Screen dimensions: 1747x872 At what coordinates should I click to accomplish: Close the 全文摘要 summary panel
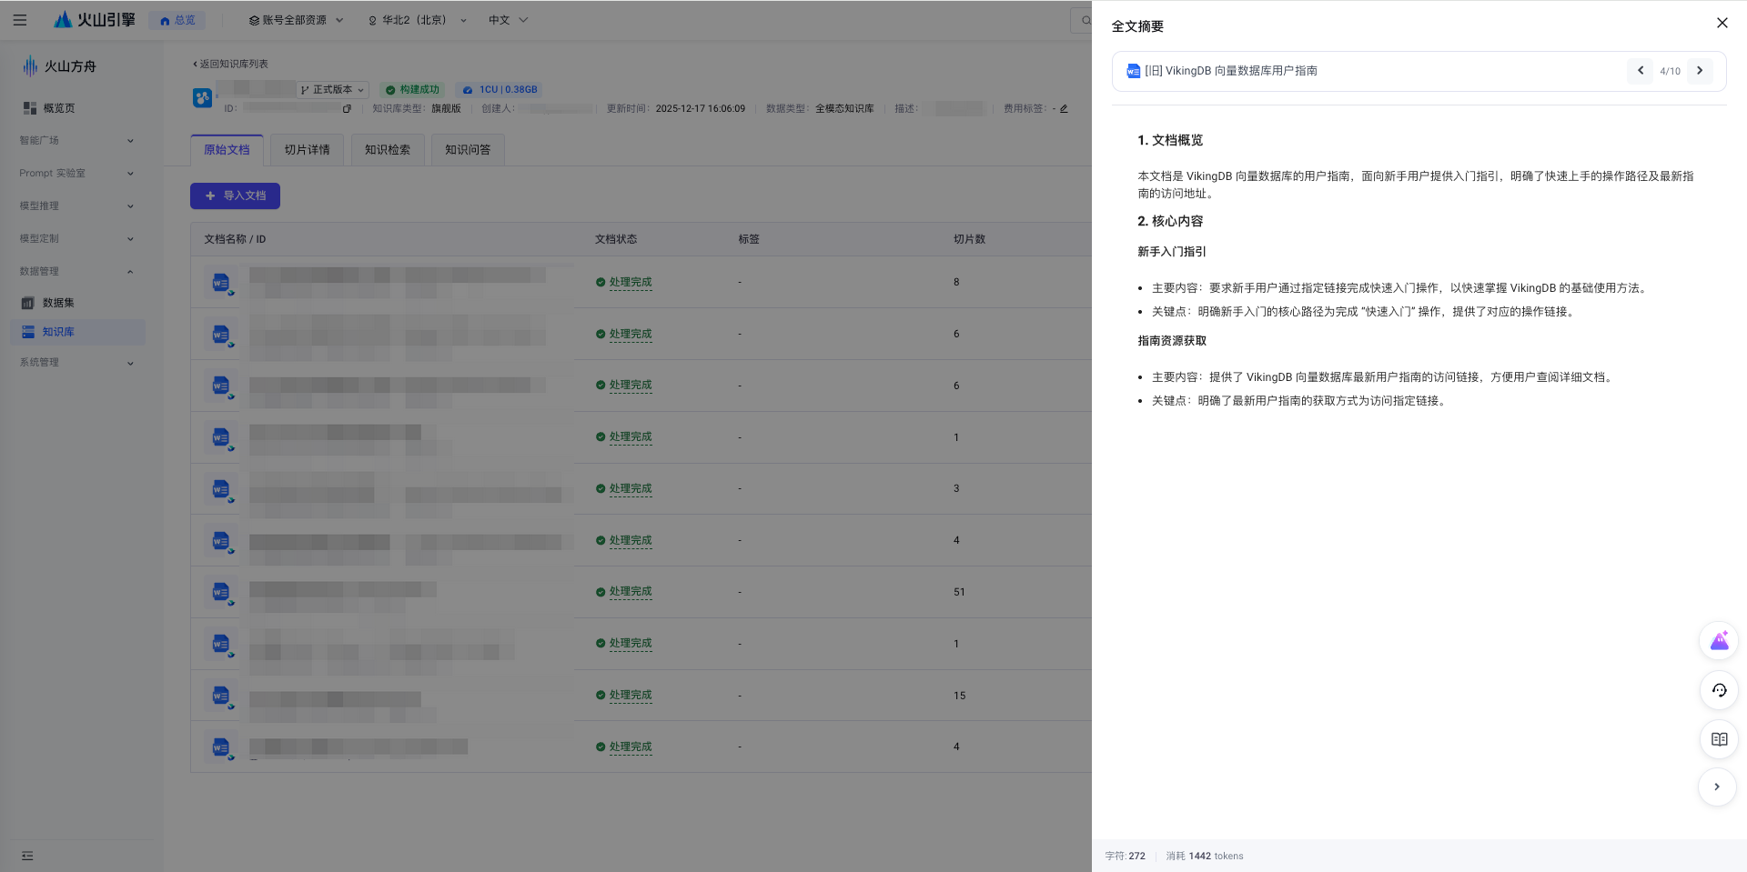[x=1722, y=23]
